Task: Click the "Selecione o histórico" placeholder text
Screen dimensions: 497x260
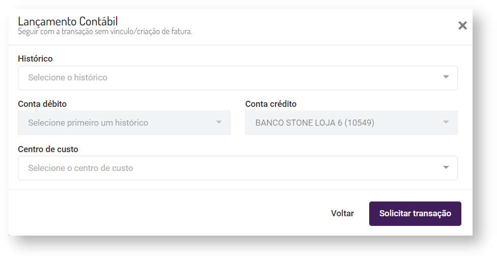Action: [68, 78]
